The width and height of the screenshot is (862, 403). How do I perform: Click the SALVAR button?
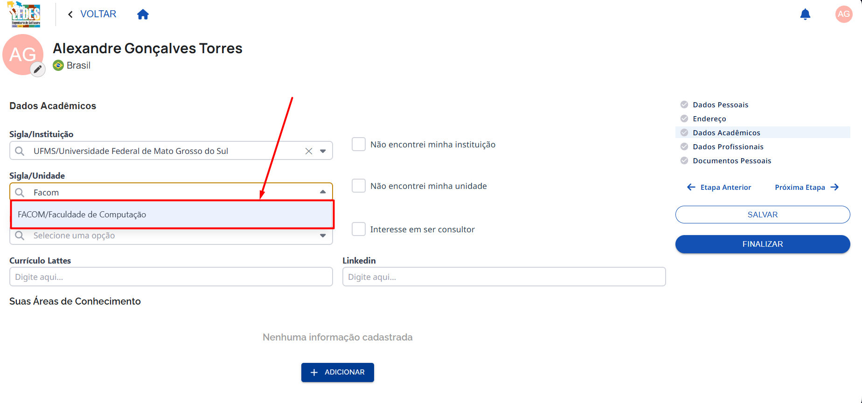click(763, 215)
